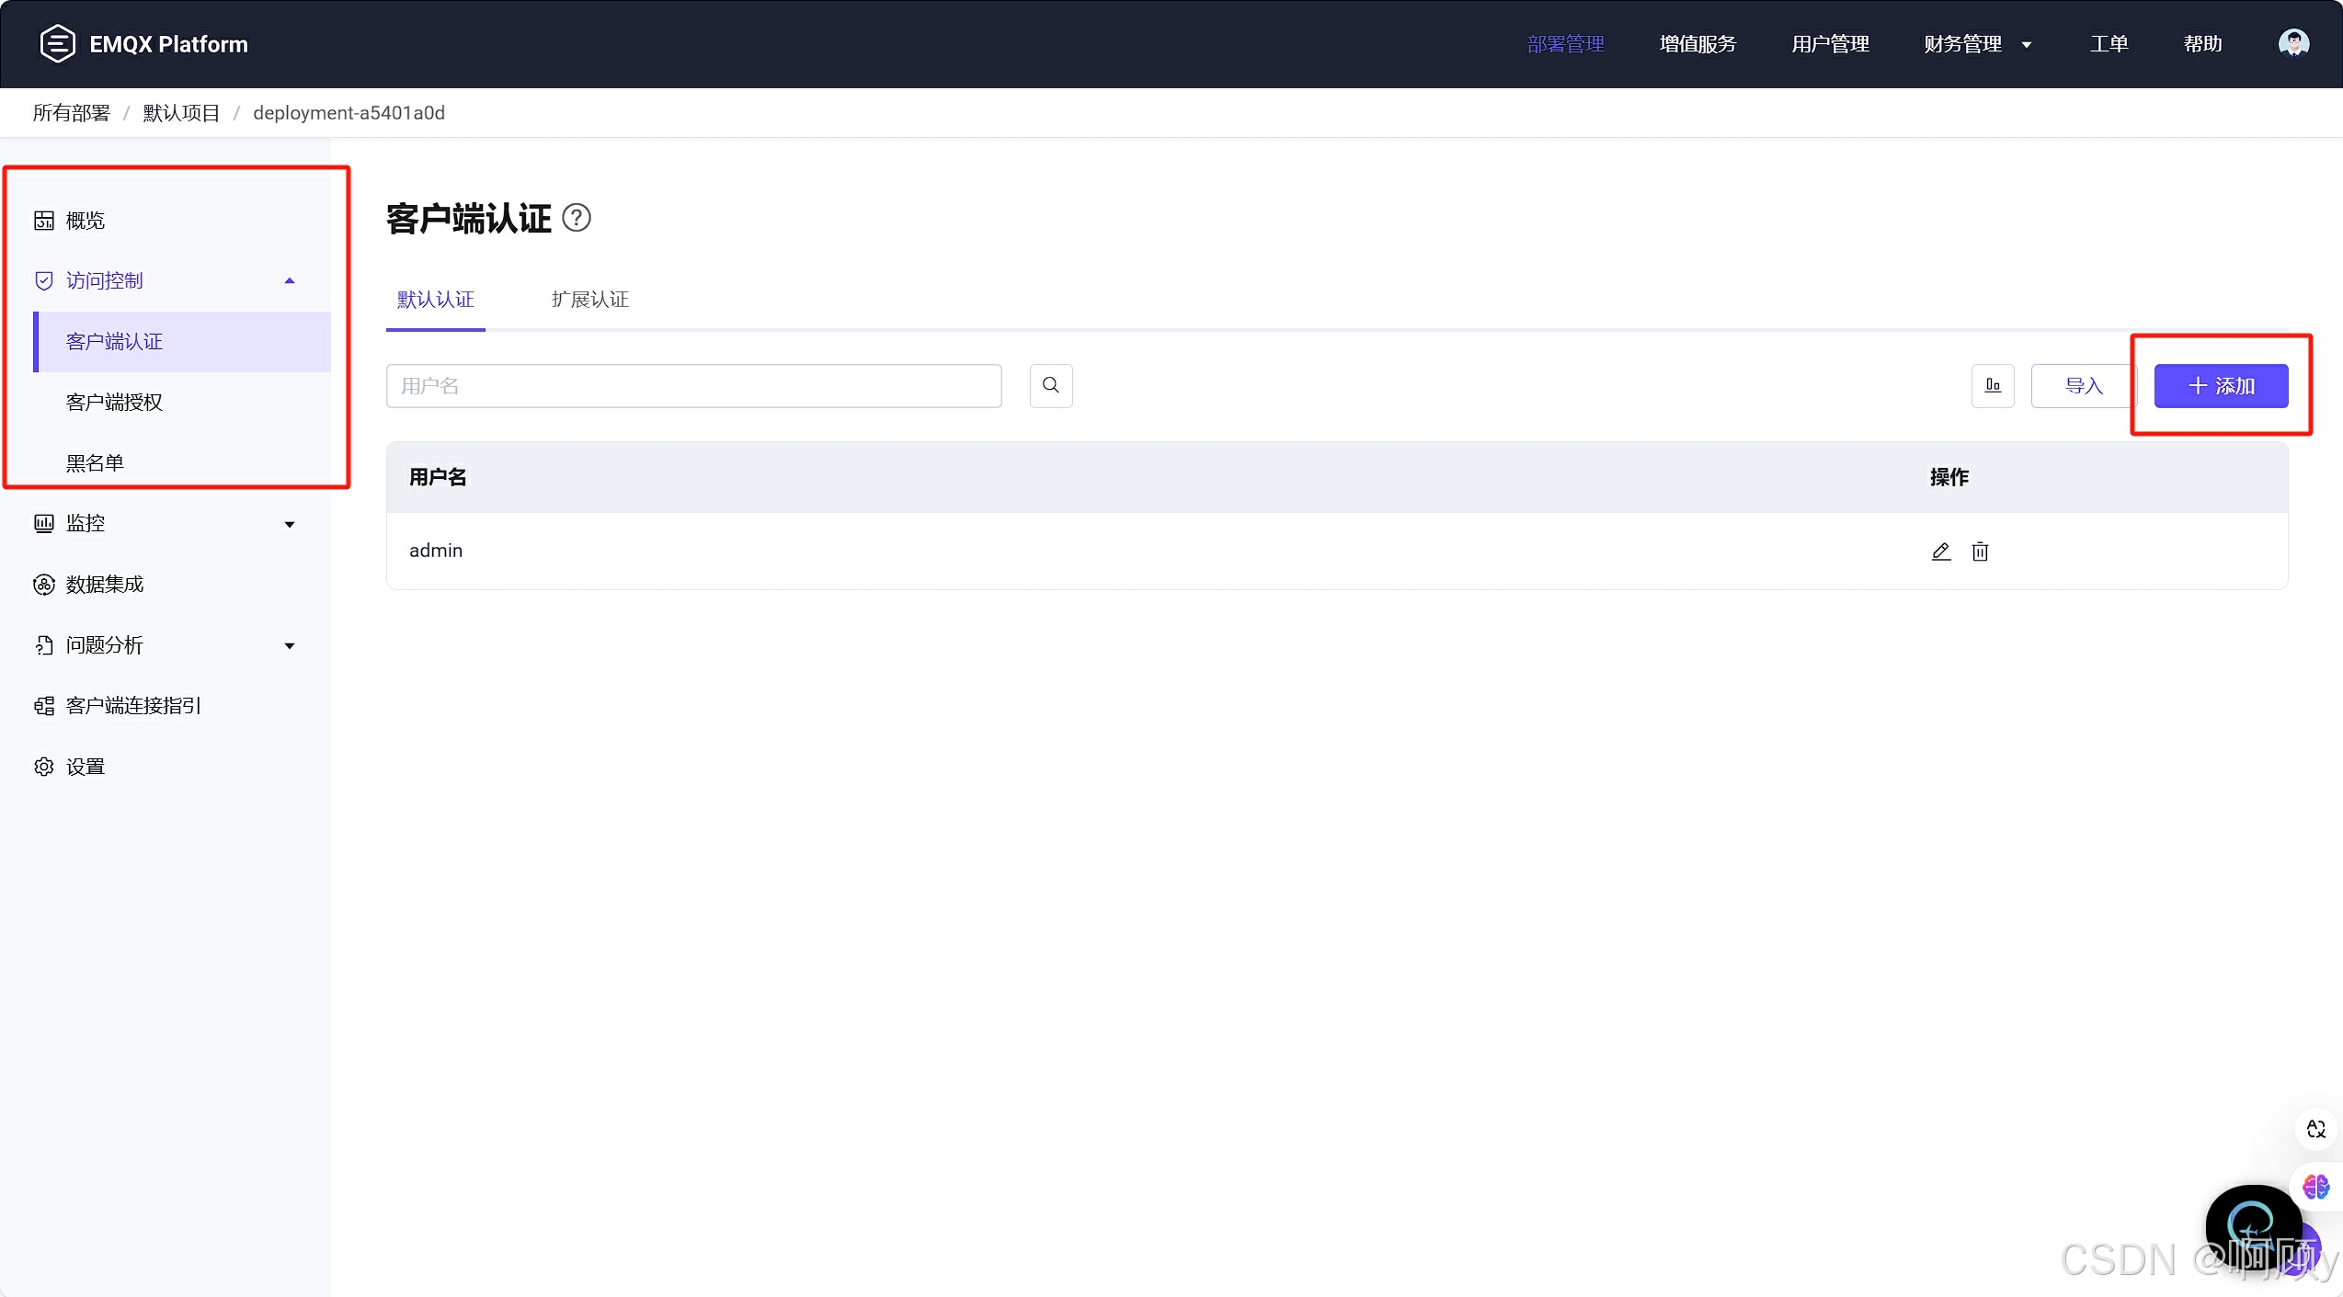Open 黑名单 in the sidebar
This screenshot has width=2343, height=1297.
click(95, 462)
